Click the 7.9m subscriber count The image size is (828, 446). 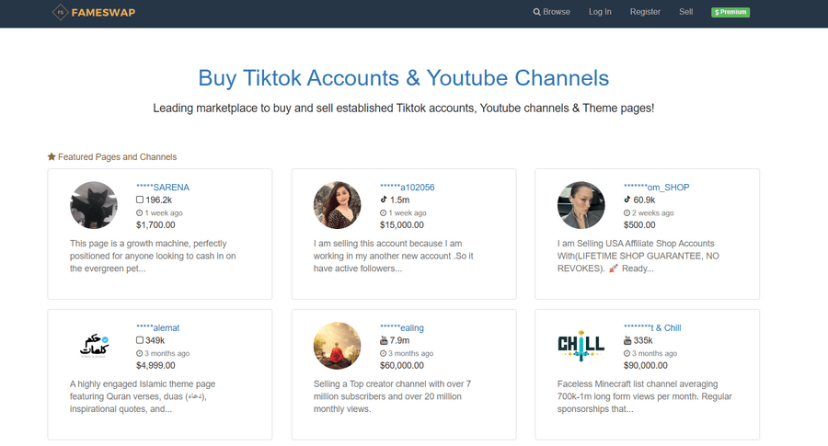(400, 340)
